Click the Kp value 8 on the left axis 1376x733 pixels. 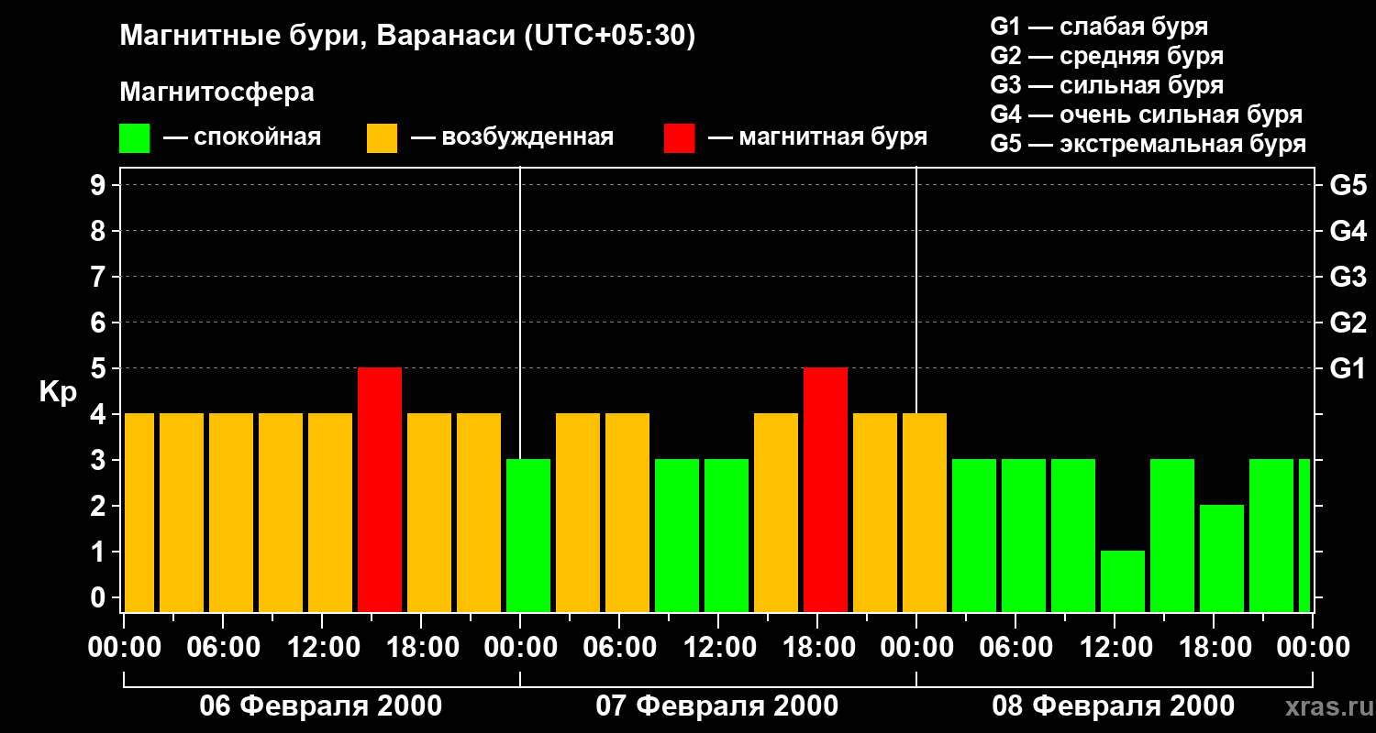99,232
